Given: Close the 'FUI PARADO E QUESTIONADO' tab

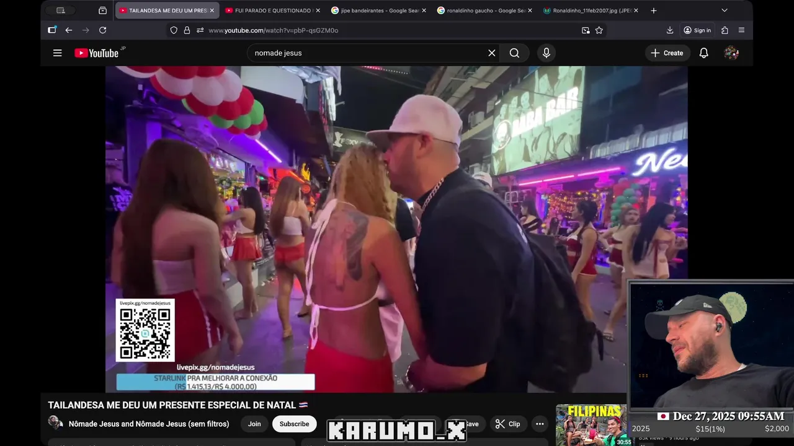Looking at the screenshot, I should pyautogui.click(x=318, y=11).
